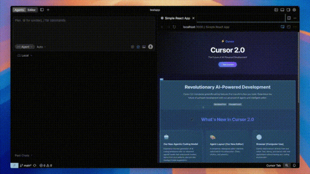Image resolution: width=310 pixels, height=174 pixels.
Task: Click the globe web icon in prompt box
Action: (x=138, y=47)
